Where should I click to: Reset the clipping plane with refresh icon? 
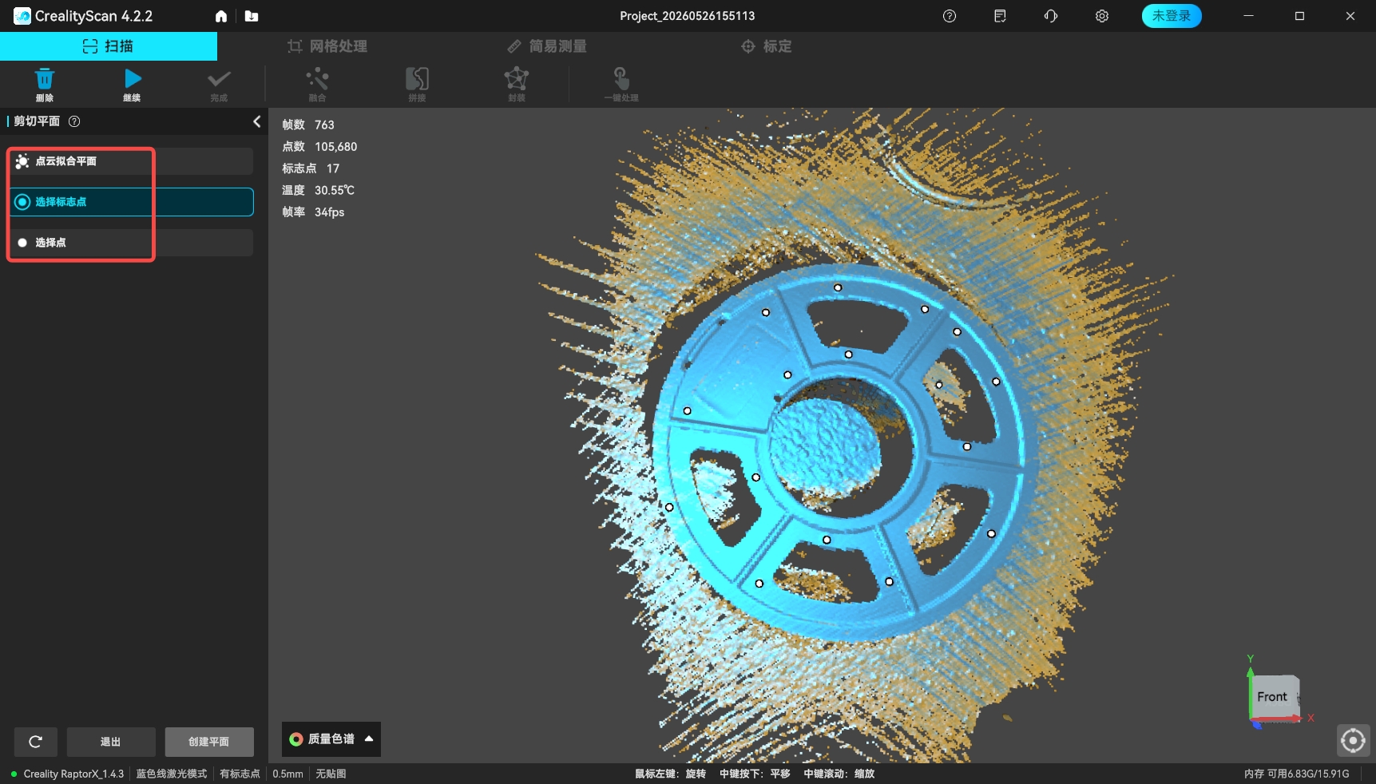tap(35, 742)
